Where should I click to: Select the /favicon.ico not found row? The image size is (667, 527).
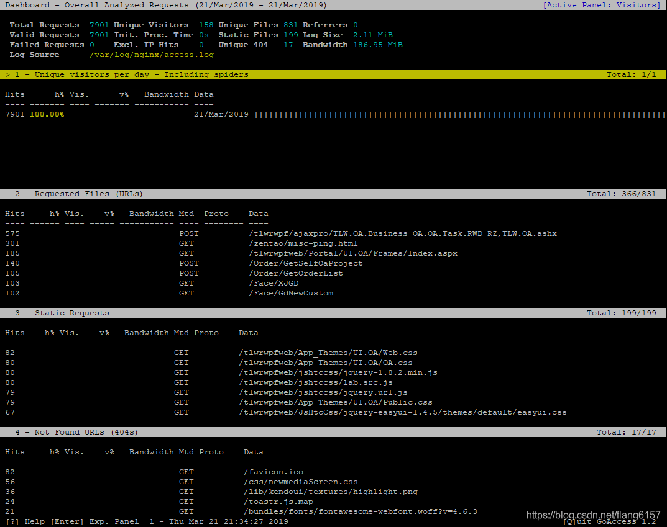tap(154, 472)
